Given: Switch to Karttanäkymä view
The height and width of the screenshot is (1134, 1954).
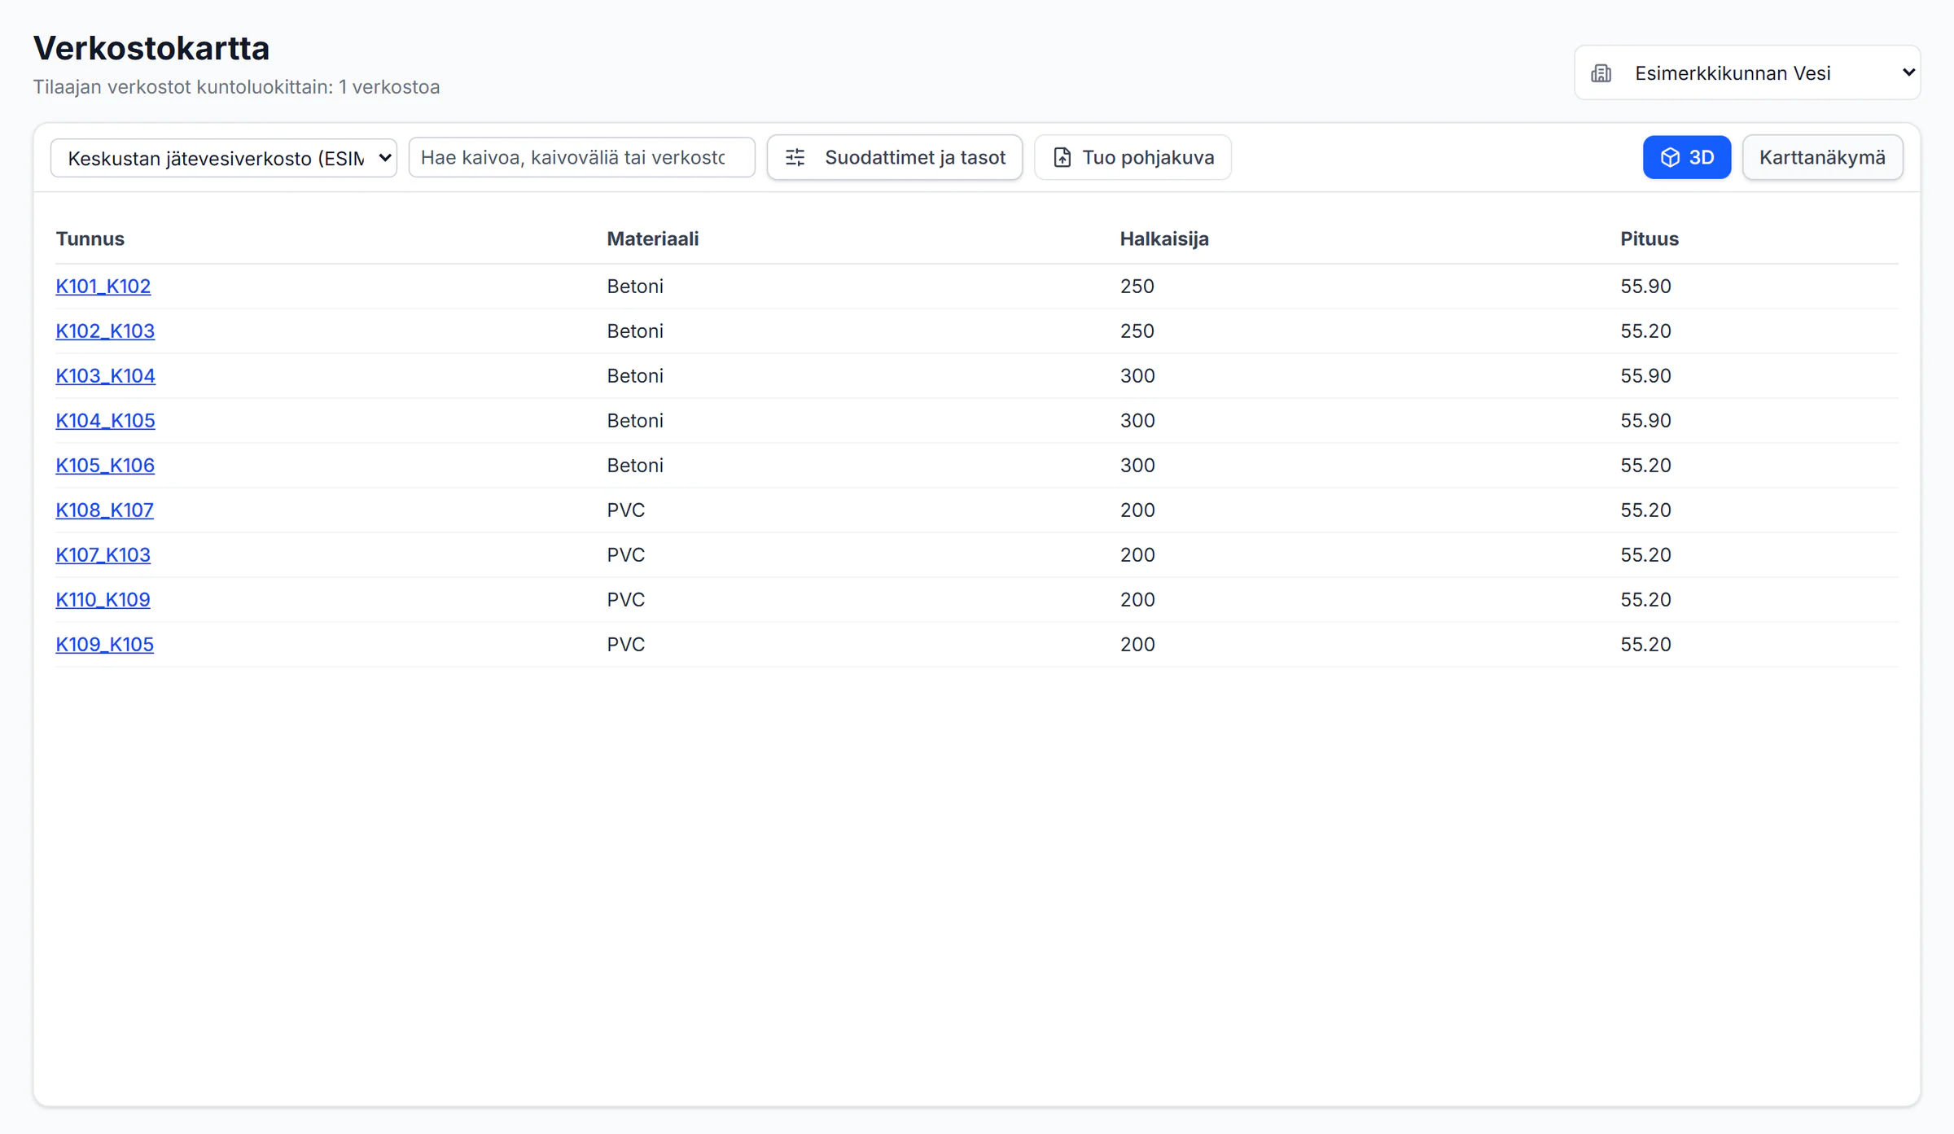Looking at the screenshot, I should (1822, 157).
